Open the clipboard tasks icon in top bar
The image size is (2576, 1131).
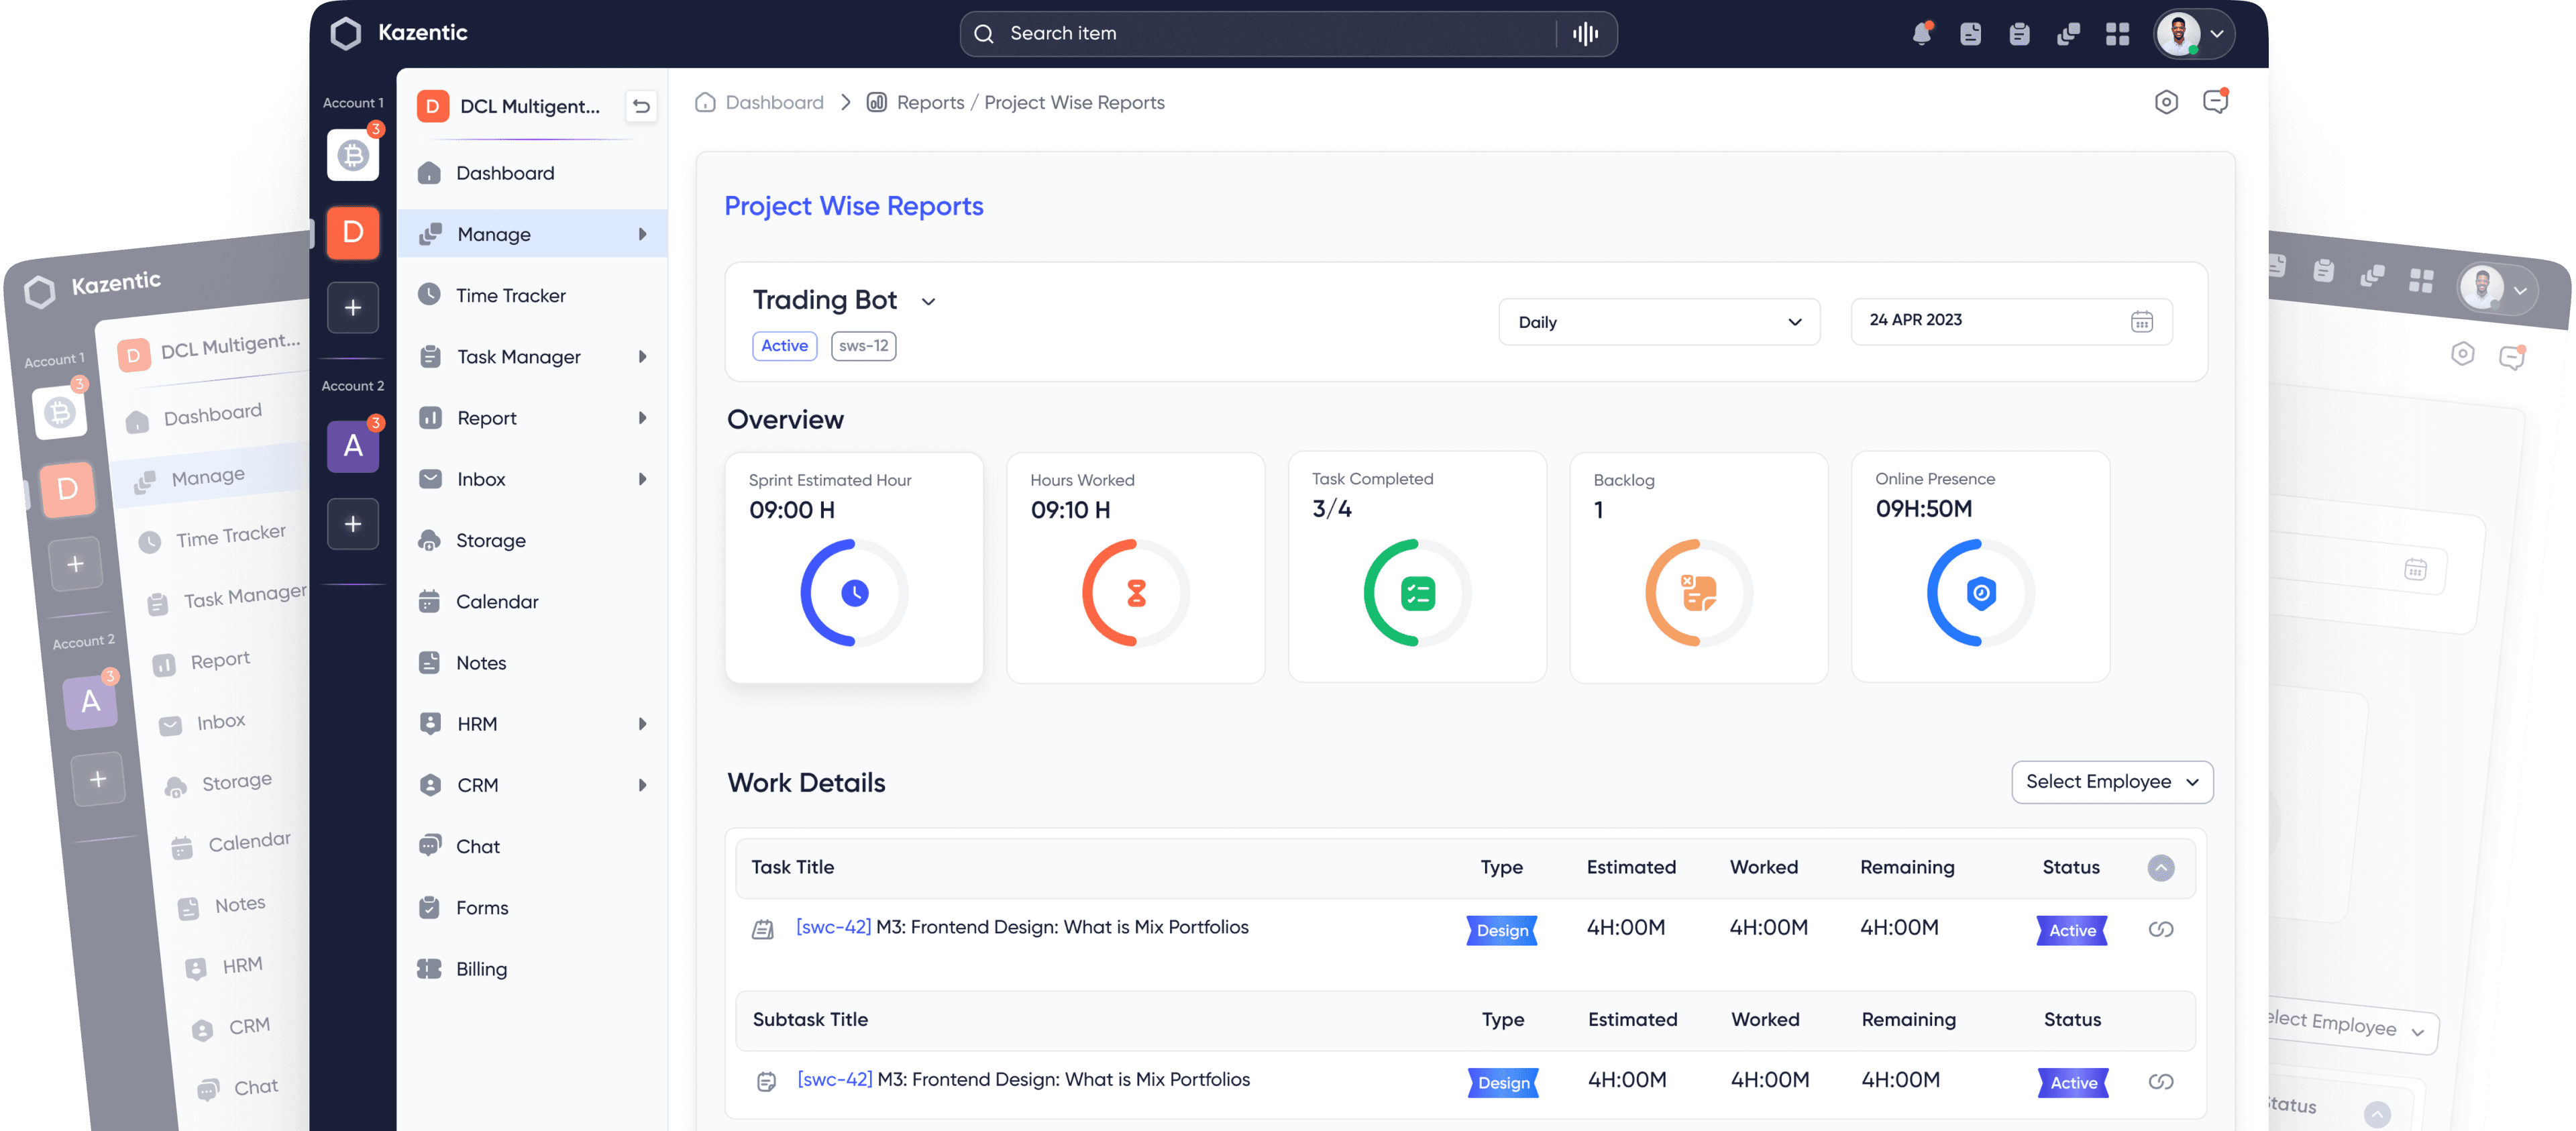[x=2019, y=34]
